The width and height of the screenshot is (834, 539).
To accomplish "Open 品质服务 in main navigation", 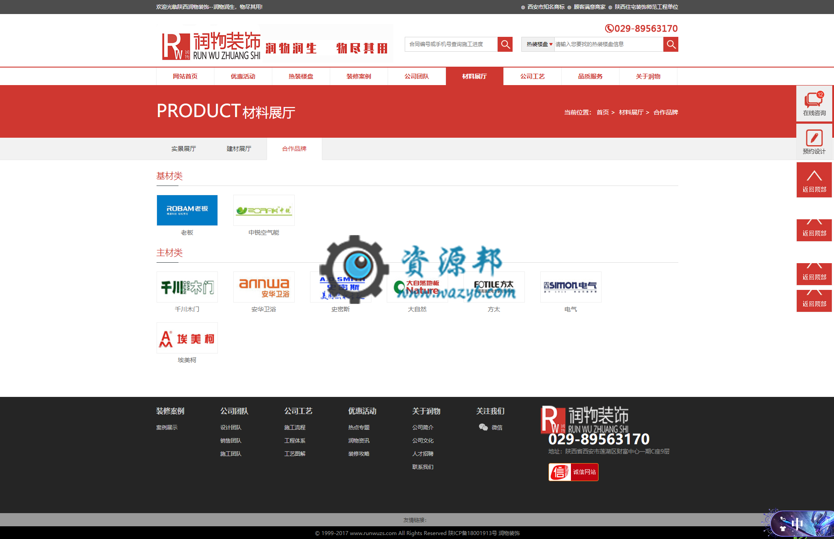I will [x=590, y=76].
